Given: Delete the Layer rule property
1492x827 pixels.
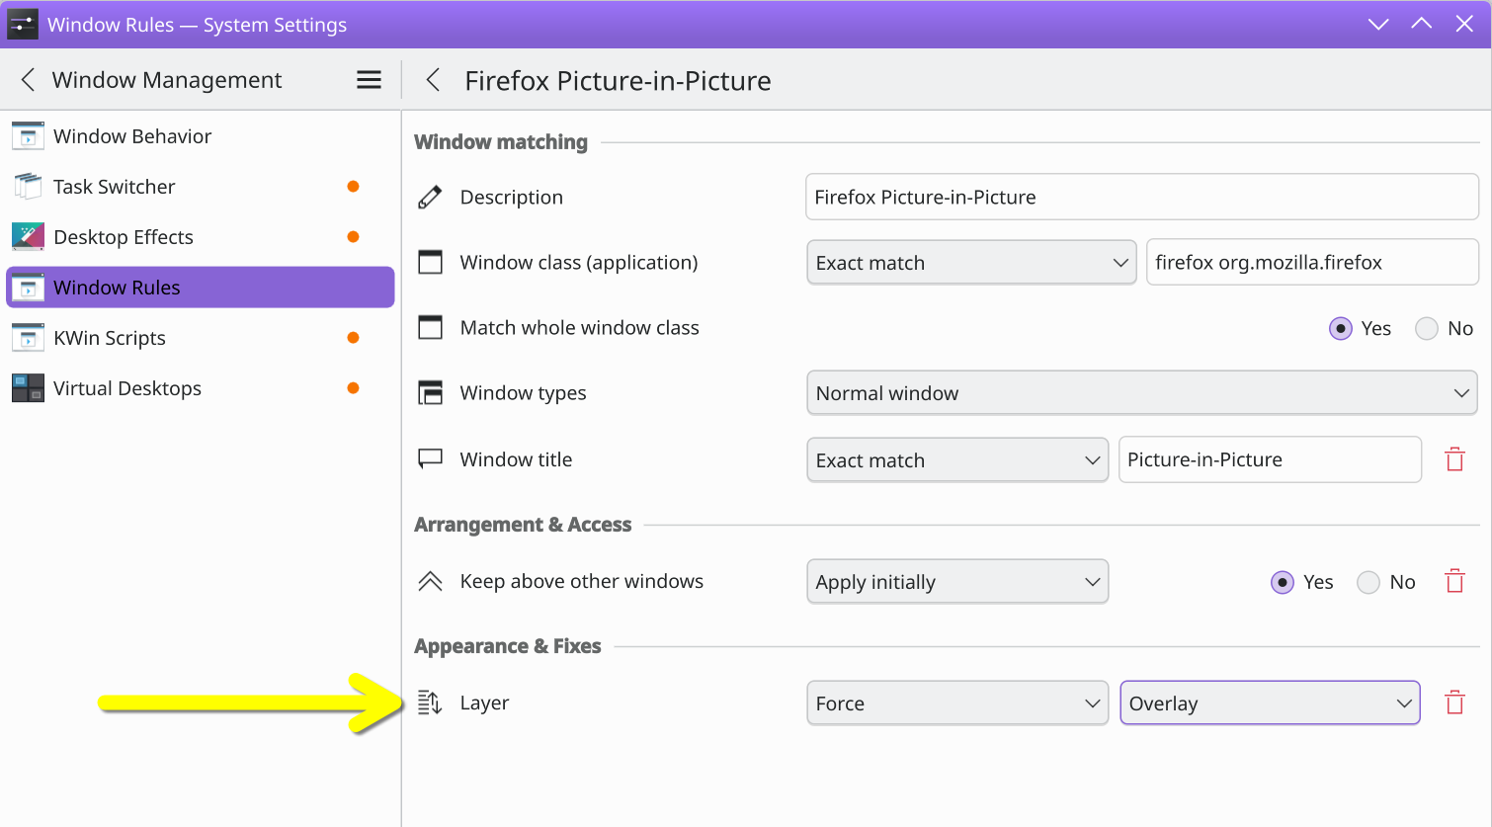Looking at the screenshot, I should 1454,703.
